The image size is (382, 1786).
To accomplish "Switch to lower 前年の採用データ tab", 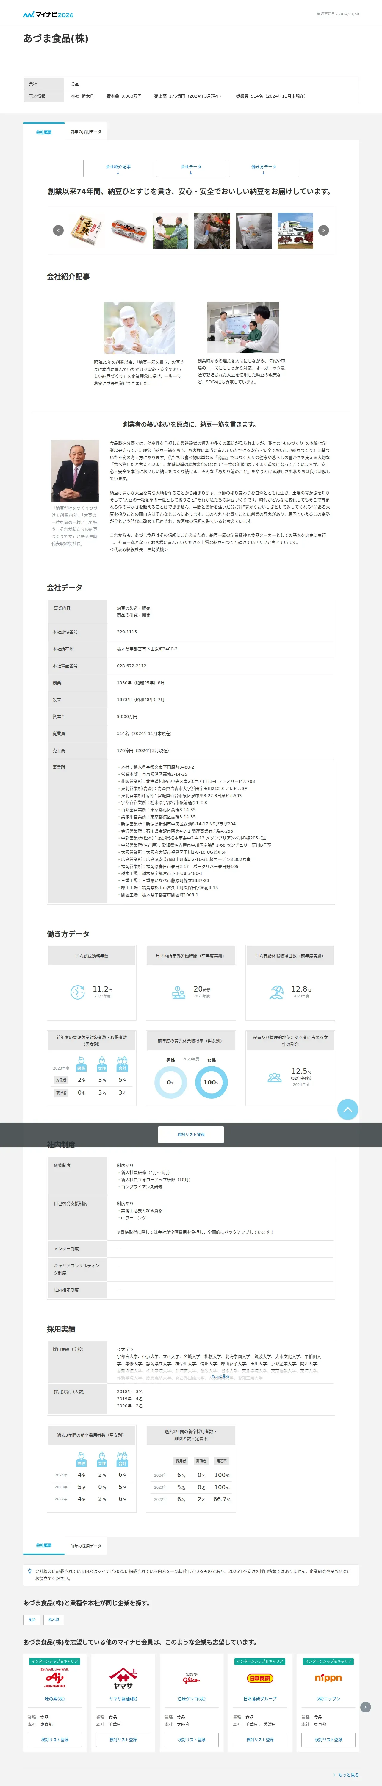I will [x=86, y=1545].
